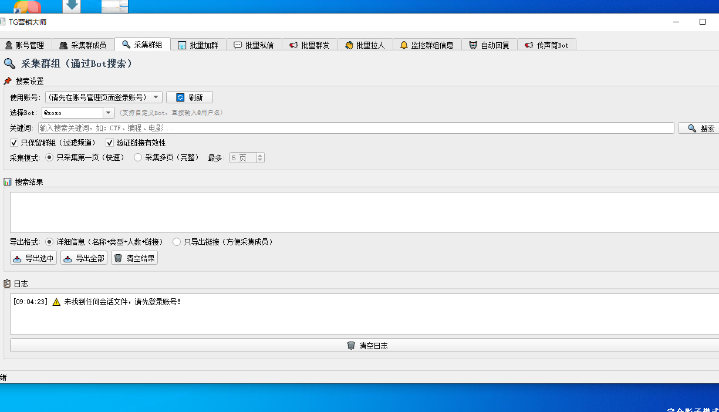Click the trash icon on 清空结果 button
Viewport: 719px width, 412px height.
pos(118,258)
